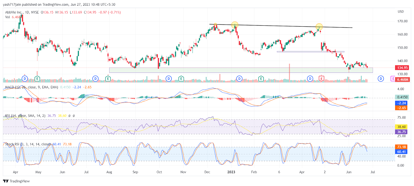The width and height of the screenshot is (414, 186).
Task: Click the −0.97 (−0.71%) change text
Action: [x=110, y=12]
